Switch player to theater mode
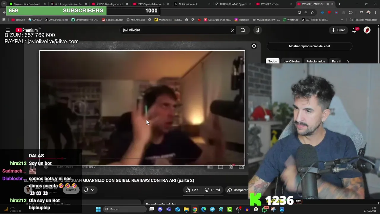The height and width of the screenshot is (214, 380). pyautogui.click(x=241, y=167)
